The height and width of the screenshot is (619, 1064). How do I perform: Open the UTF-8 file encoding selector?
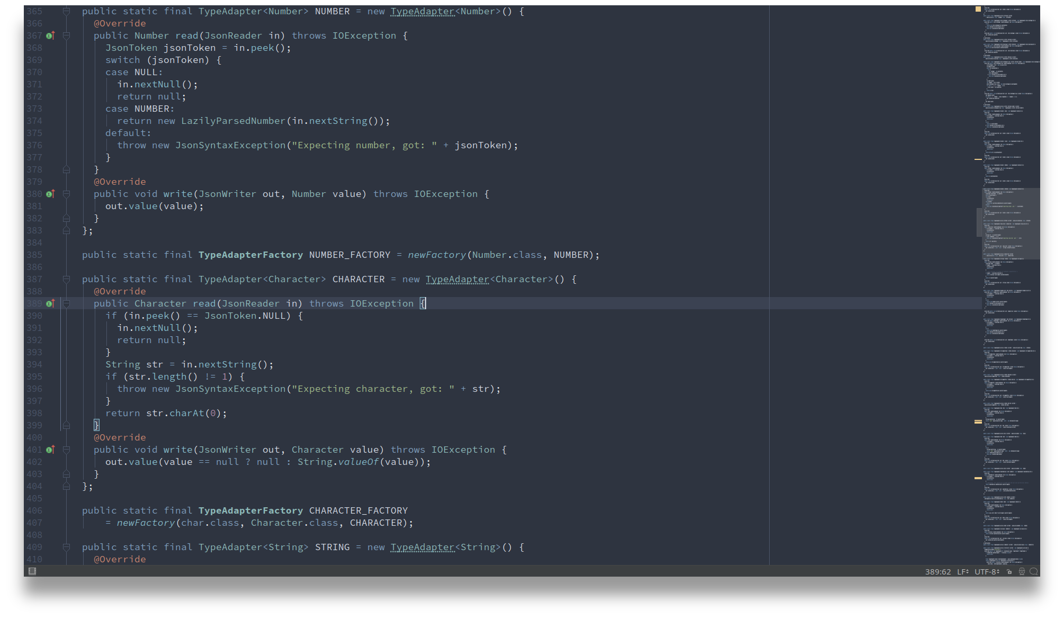[987, 571]
